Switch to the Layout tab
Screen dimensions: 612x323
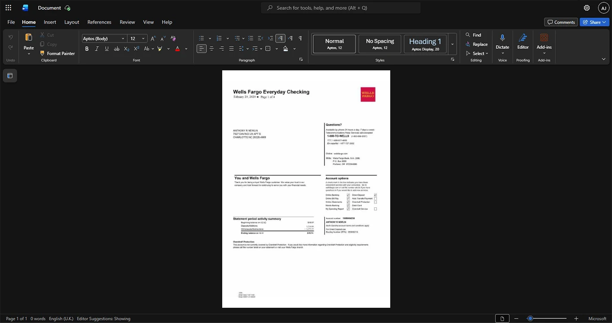[72, 22]
